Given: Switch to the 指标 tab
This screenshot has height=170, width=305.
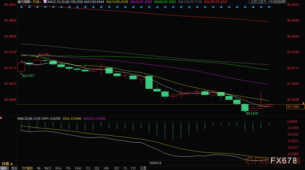Looking at the screenshot, I should (4, 168).
